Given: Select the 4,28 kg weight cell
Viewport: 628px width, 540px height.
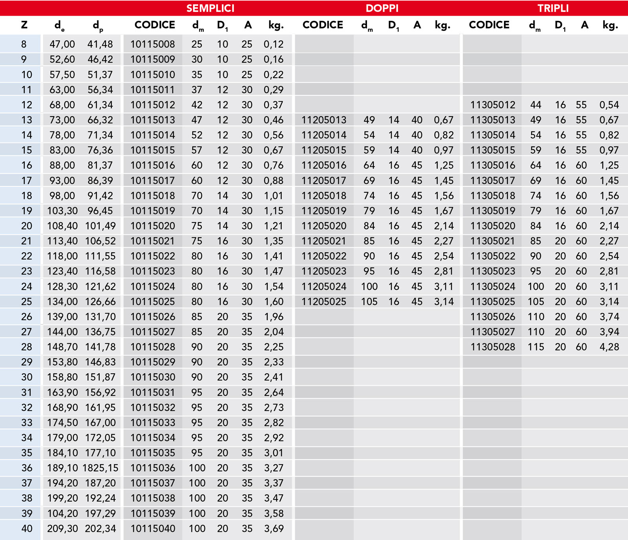Looking at the screenshot, I should pyautogui.click(x=609, y=347).
